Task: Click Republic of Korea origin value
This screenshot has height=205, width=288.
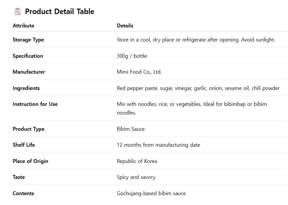Action: 137,161
